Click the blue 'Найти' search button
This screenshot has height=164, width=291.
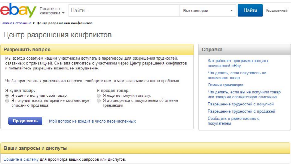click(x=250, y=10)
